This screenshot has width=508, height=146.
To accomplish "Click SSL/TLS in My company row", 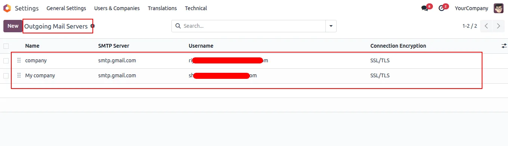I will click(x=380, y=75).
